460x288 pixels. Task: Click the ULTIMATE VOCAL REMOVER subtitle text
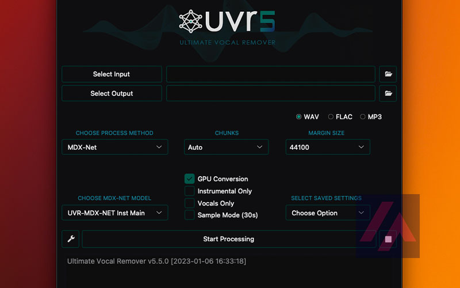point(228,43)
